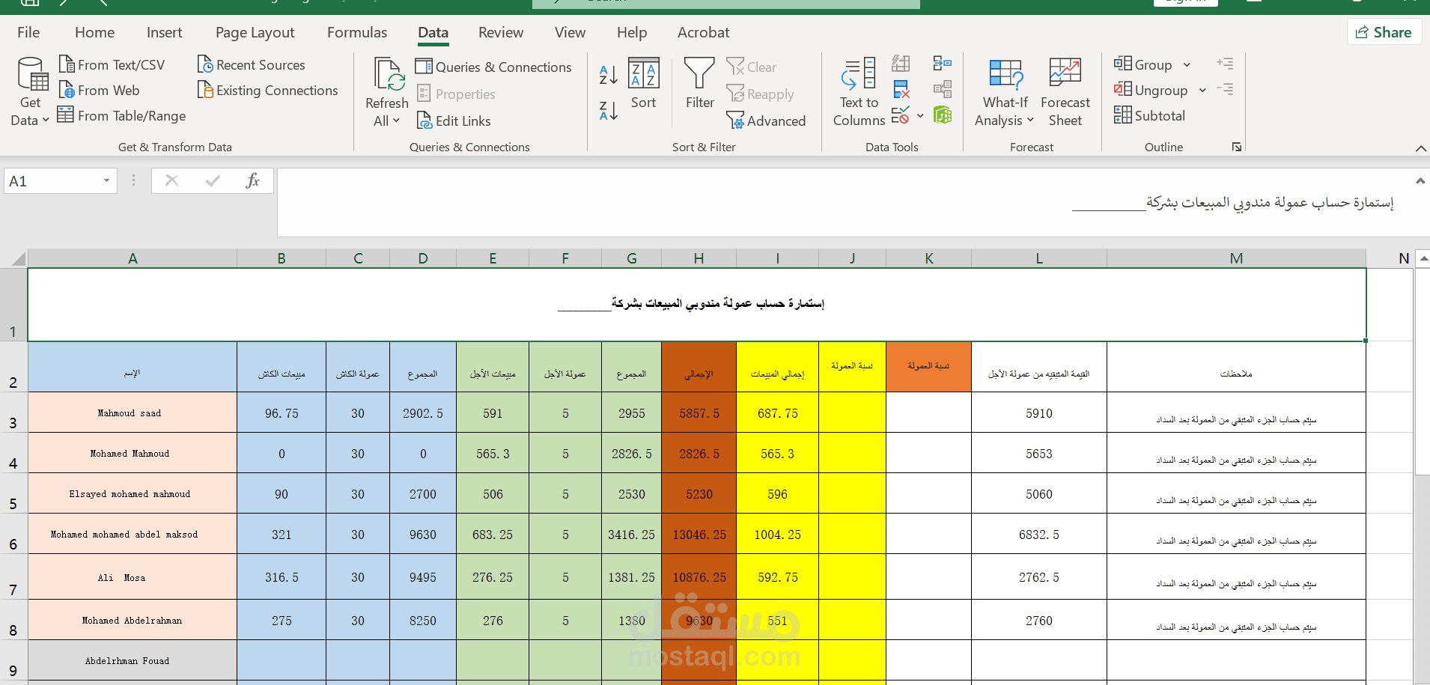
Task: Select cell with Abdelrhman Fouad
Action: (x=133, y=660)
